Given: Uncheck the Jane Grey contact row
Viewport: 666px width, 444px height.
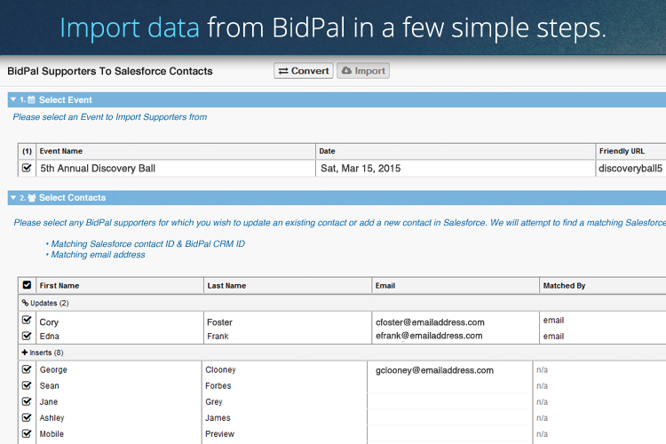Looking at the screenshot, I should pos(27,401).
